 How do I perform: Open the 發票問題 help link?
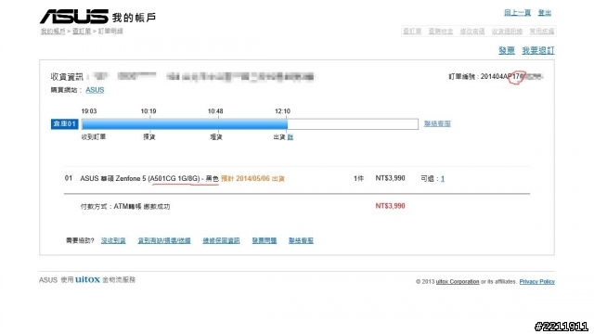264,240
